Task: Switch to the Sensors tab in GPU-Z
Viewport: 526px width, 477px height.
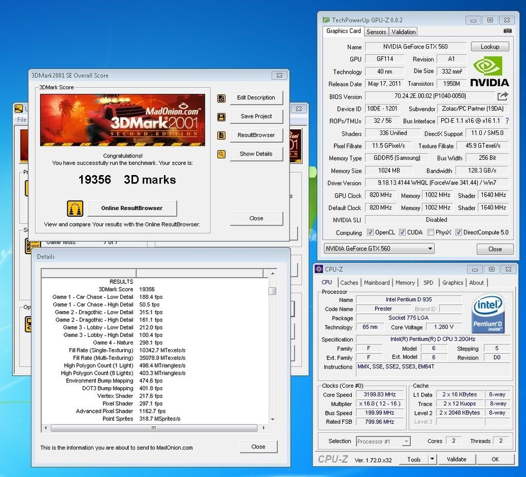Action: 376,32
